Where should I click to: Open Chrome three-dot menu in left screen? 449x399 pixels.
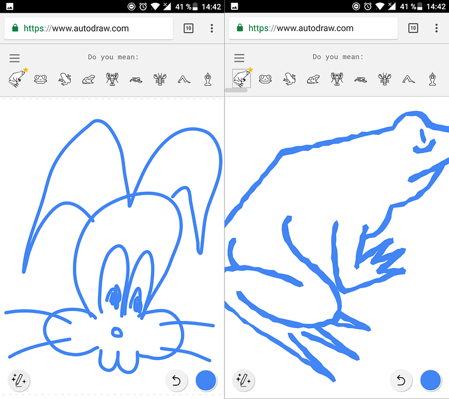click(x=212, y=28)
